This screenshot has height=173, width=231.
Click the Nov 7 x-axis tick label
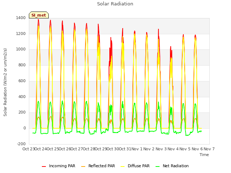tap(209, 149)
